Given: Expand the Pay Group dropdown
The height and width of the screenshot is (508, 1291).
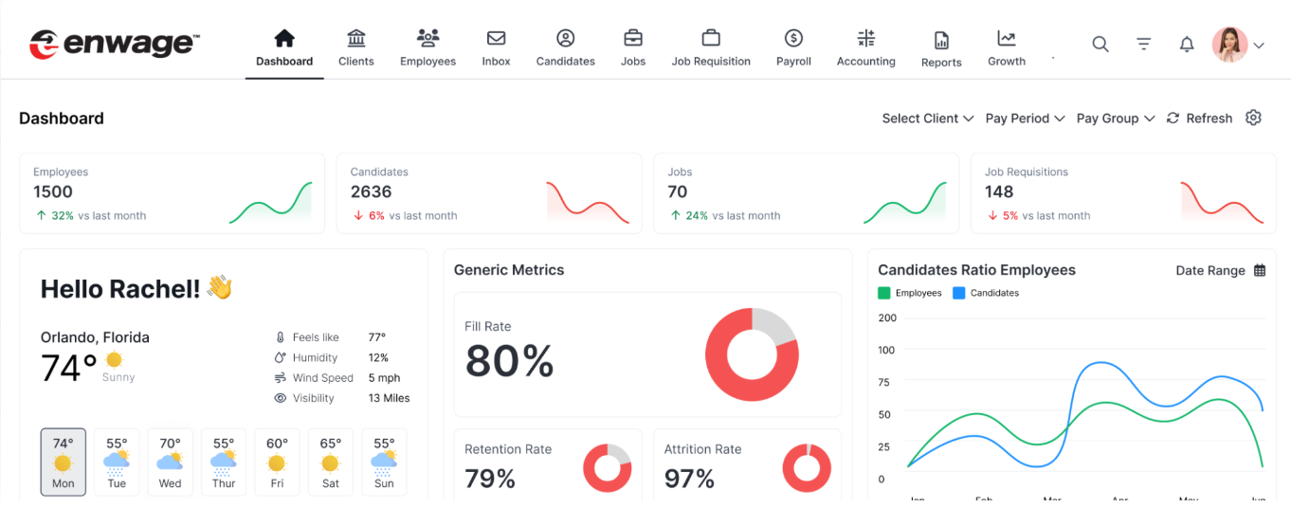Looking at the screenshot, I should [x=1115, y=118].
